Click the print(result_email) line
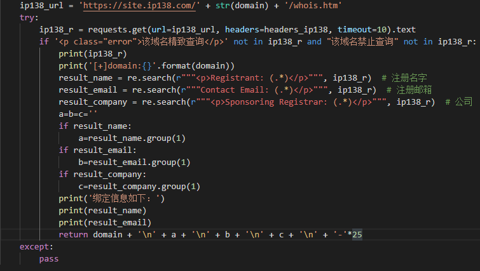The width and height of the screenshot is (480, 271). [105, 223]
